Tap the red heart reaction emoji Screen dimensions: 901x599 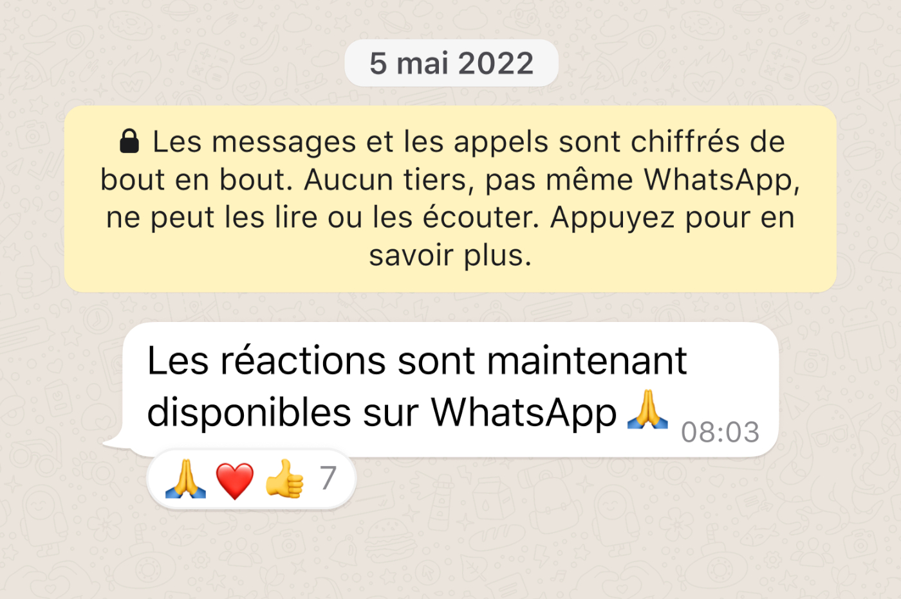[x=235, y=480]
